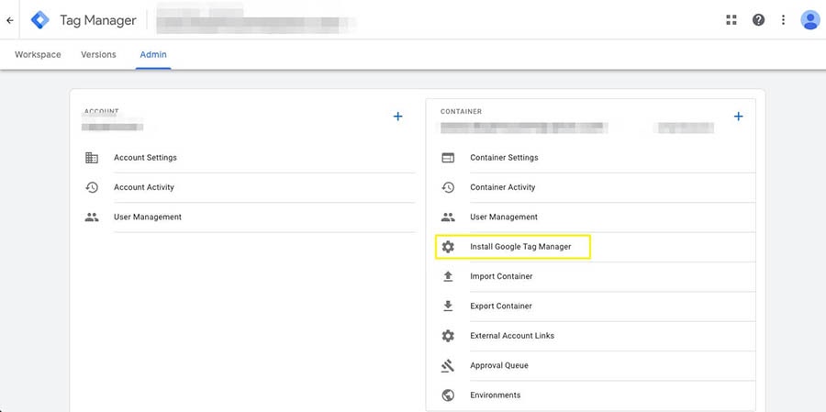
Task: Click the Account Settings building icon
Action: point(92,158)
